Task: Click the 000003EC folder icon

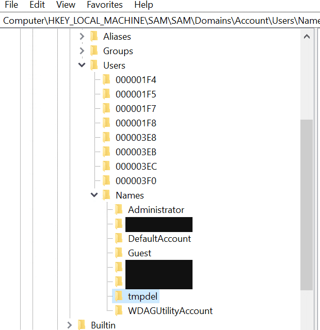Action: click(x=106, y=166)
